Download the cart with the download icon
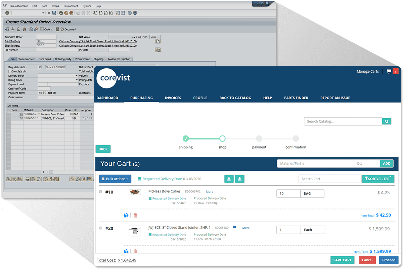The image size is (403, 269). click(229, 179)
